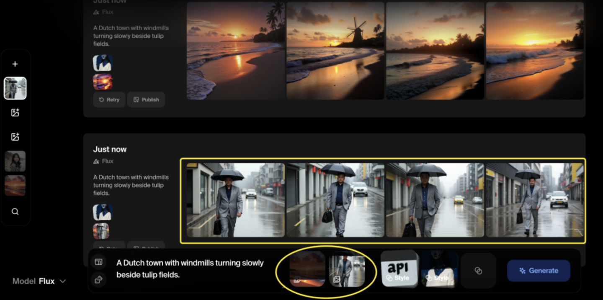
Task: Click the empty link-style slot icon
Action: (478, 271)
